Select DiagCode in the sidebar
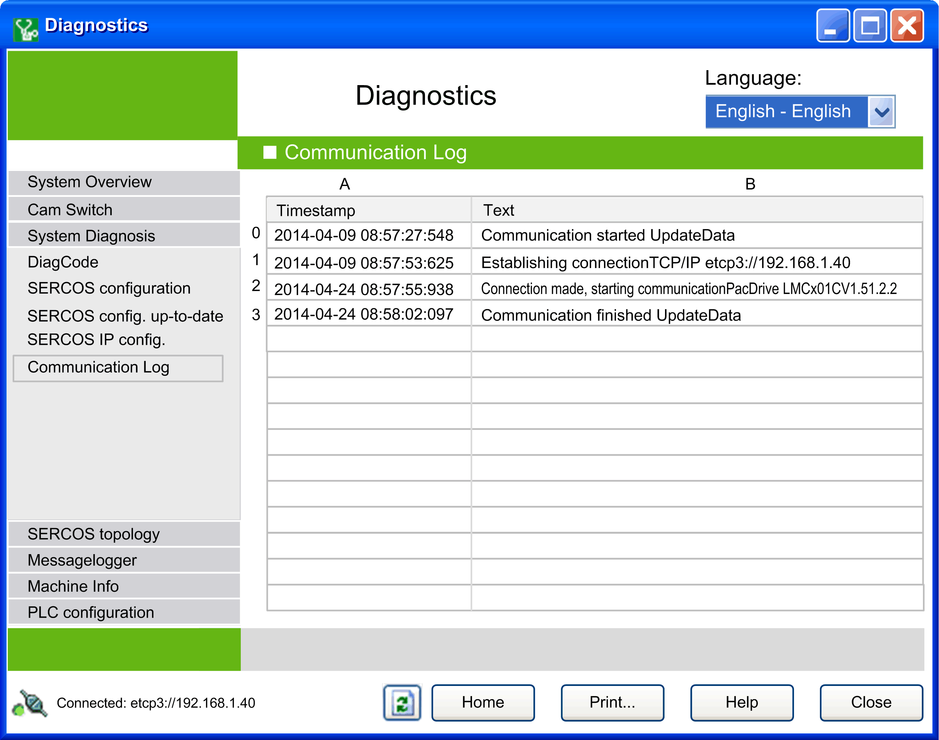The width and height of the screenshot is (939, 740). 63,262
